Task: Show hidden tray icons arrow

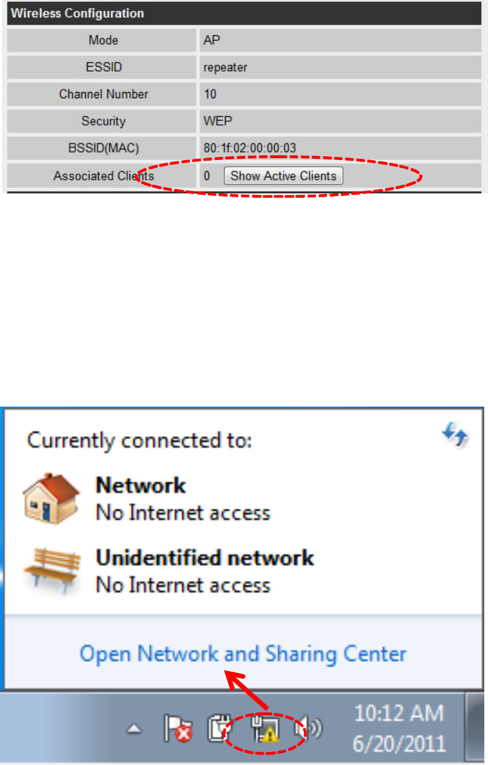Action: coord(133,729)
